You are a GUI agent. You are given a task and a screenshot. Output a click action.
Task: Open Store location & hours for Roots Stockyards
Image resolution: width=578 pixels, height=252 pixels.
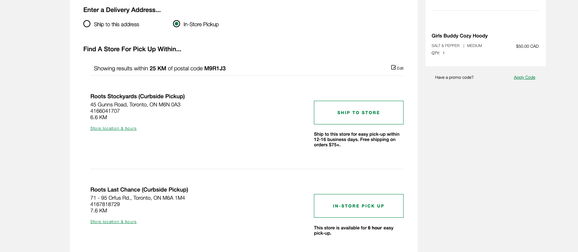[x=113, y=129]
